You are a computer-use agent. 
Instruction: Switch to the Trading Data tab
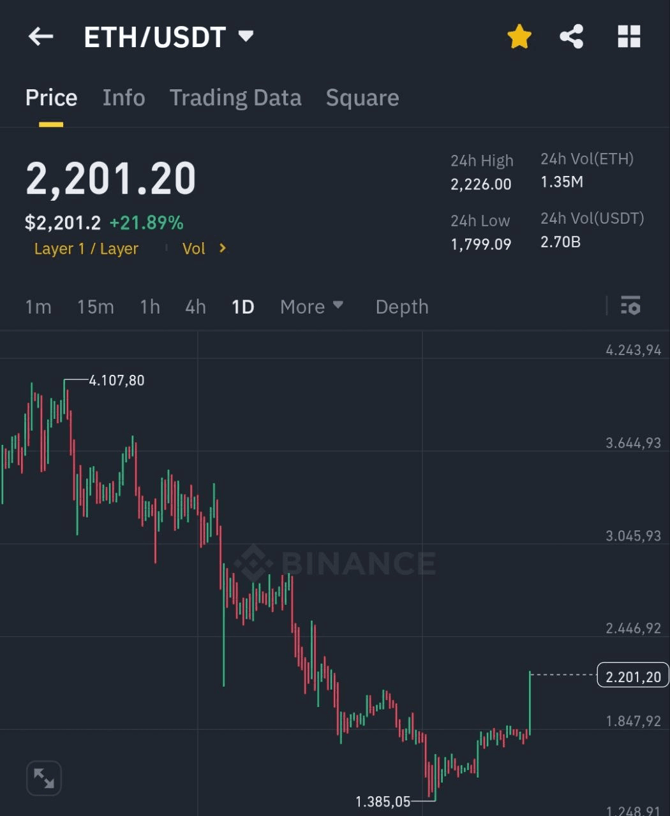coord(235,98)
